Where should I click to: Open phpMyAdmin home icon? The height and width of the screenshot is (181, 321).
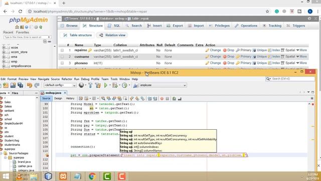17,27
